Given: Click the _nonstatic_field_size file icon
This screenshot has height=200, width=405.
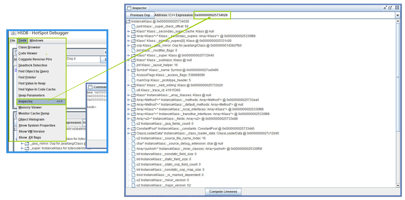Looking at the screenshot, I should tap(134, 154).
